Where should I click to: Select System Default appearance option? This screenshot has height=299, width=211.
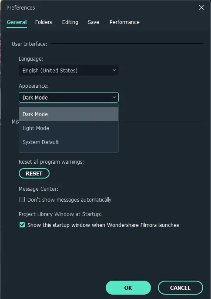(x=69, y=142)
